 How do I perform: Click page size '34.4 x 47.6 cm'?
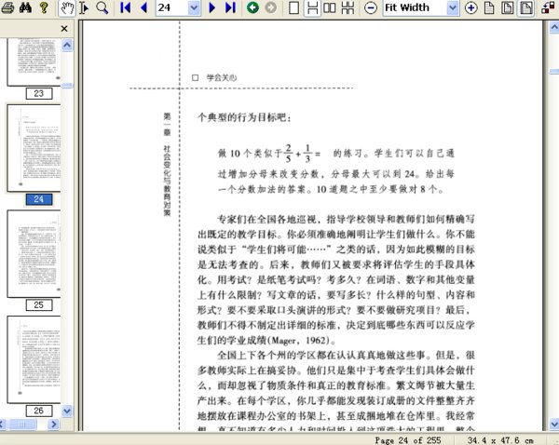pyautogui.click(x=500, y=440)
